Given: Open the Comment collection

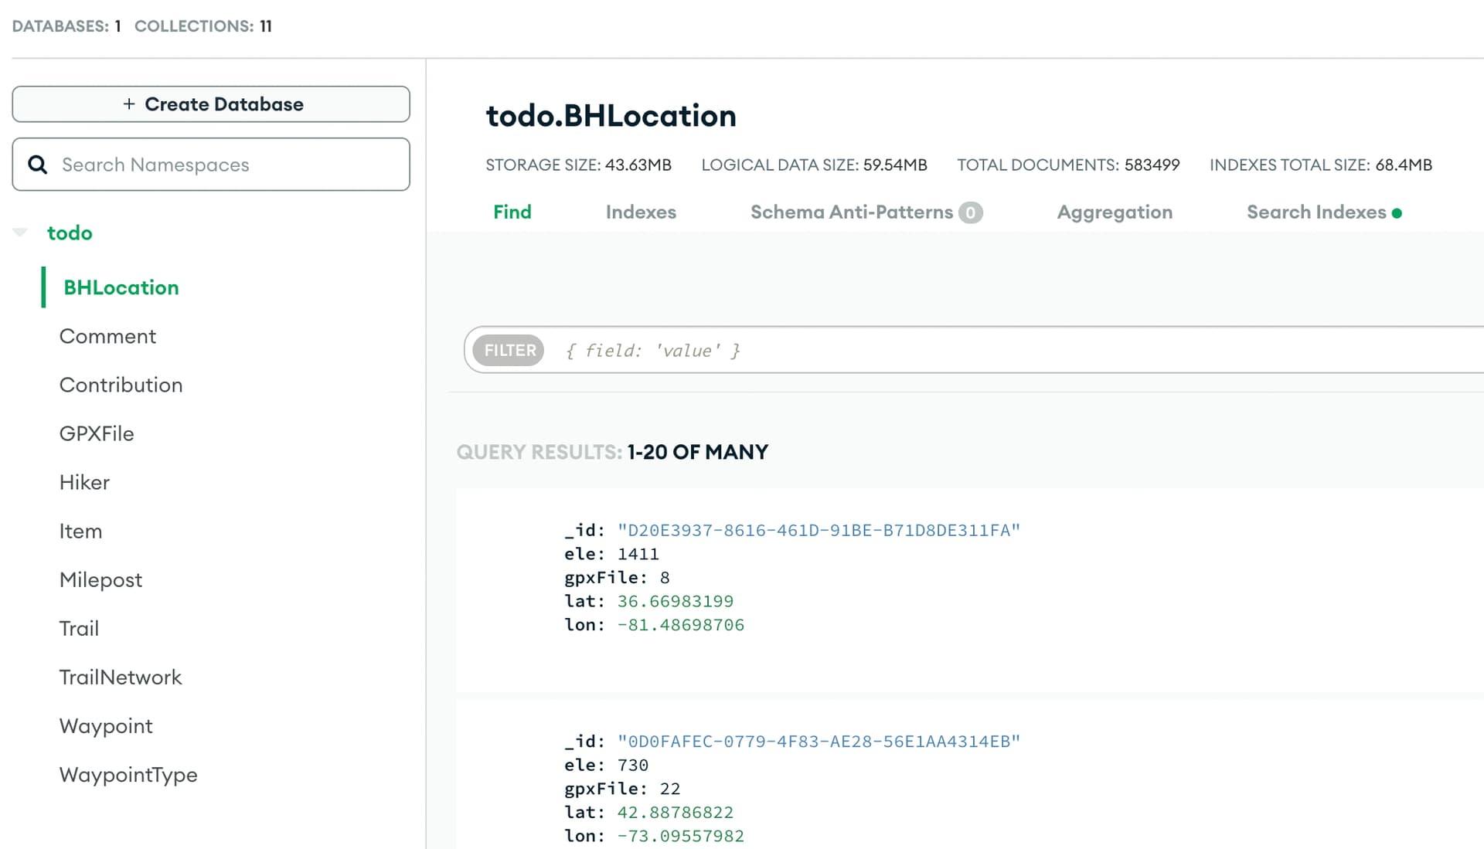Looking at the screenshot, I should pos(107,336).
